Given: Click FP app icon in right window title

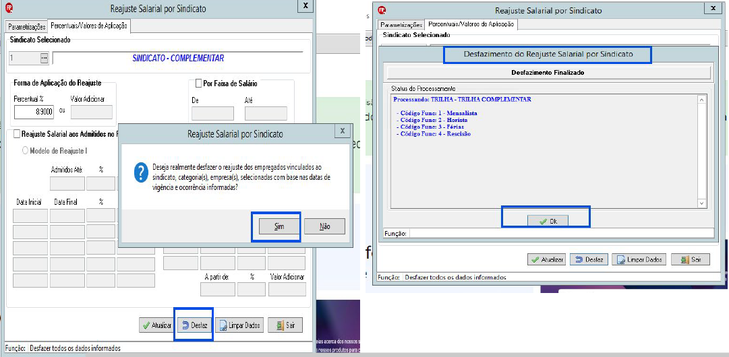Looking at the screenshot, I should 382,9.
